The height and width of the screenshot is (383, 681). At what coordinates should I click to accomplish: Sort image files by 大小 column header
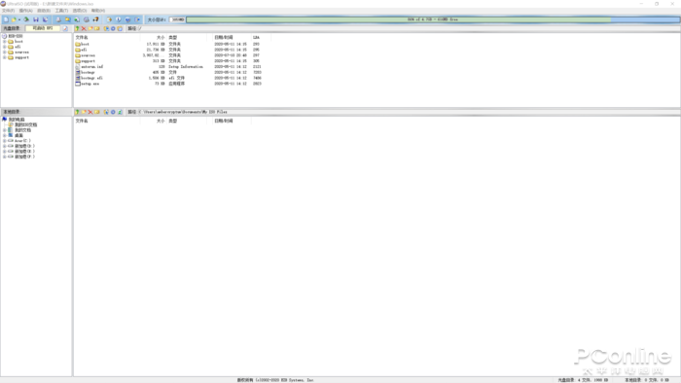154,37
